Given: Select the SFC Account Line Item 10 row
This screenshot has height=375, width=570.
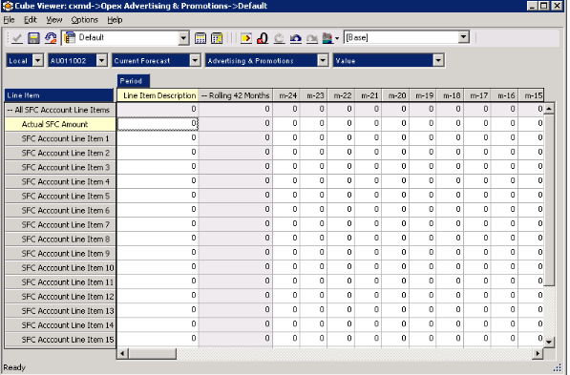Looking at the screenshot, I should point(60,268).
